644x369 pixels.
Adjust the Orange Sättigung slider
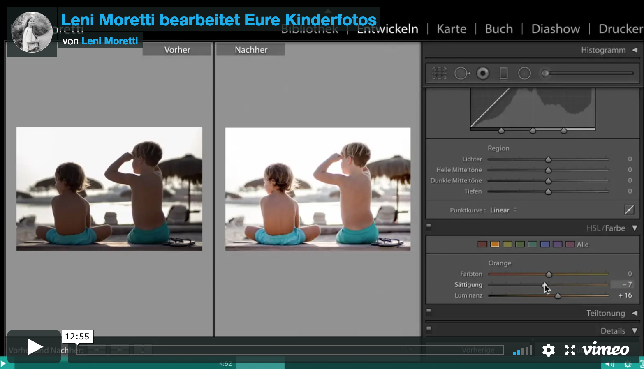pyautogui.click(x=545, y=285)
